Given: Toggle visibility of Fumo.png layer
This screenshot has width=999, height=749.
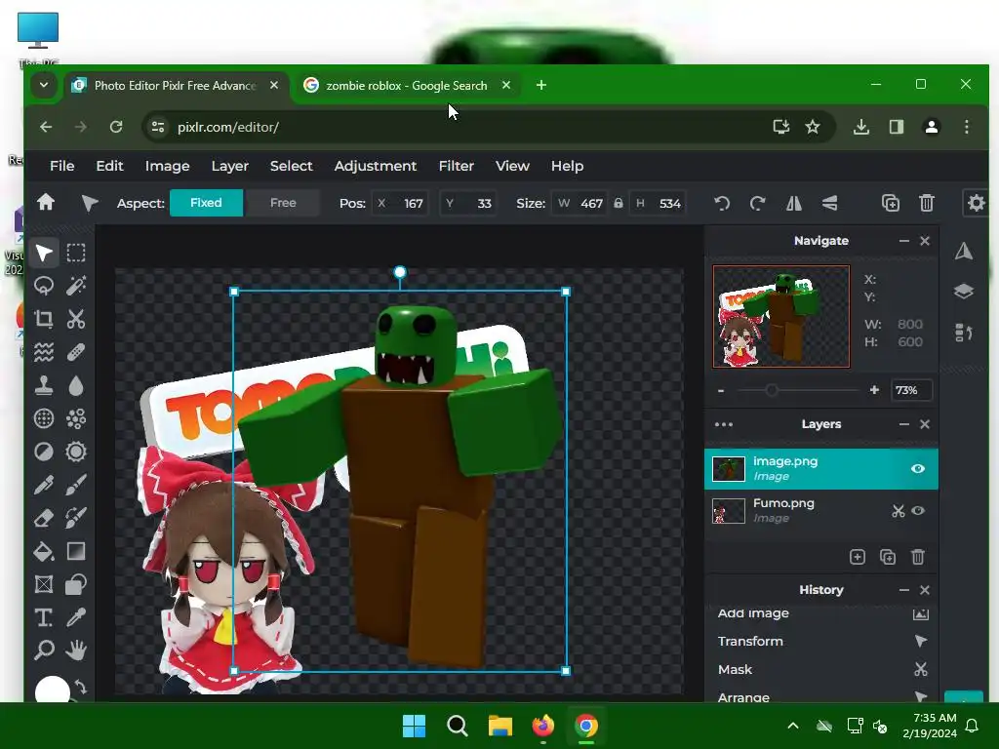Looking at the screenshot, I should click(917, 511).
